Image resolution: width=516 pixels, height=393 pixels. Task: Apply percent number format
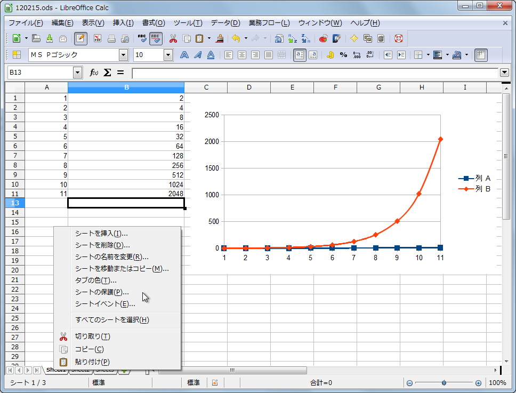pyautogui.click(x=343, y=54)
